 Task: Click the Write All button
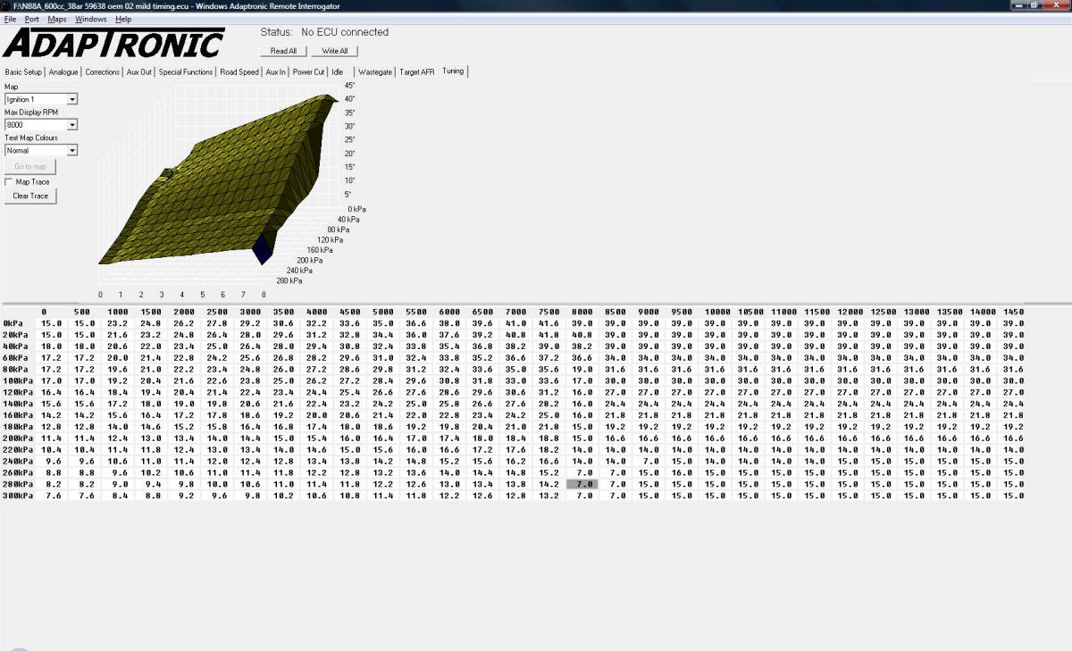(x=335, y=51)
